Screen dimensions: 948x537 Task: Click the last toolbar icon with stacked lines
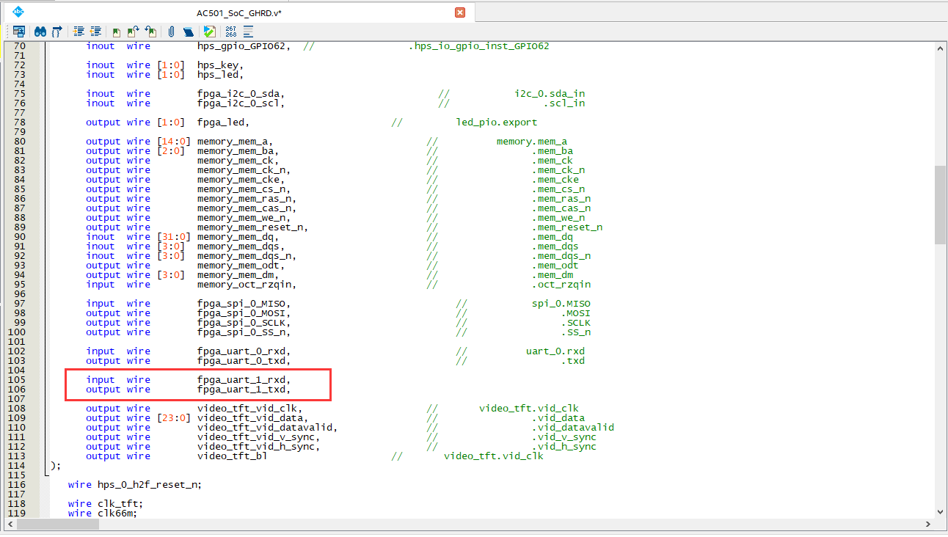(x=248, y=32)
